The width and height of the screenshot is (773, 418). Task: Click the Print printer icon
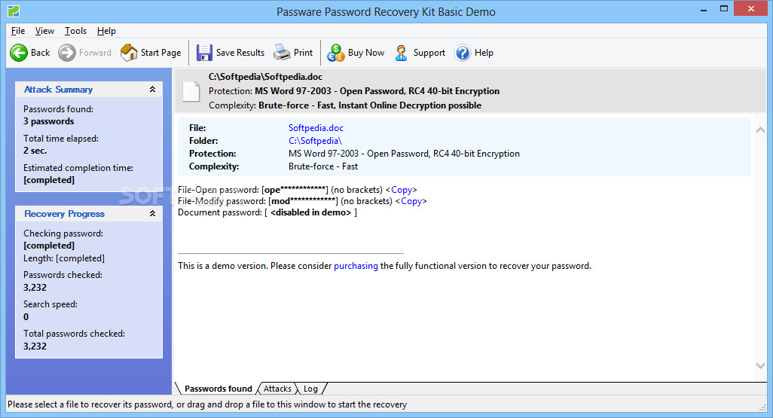click(282, 52)
